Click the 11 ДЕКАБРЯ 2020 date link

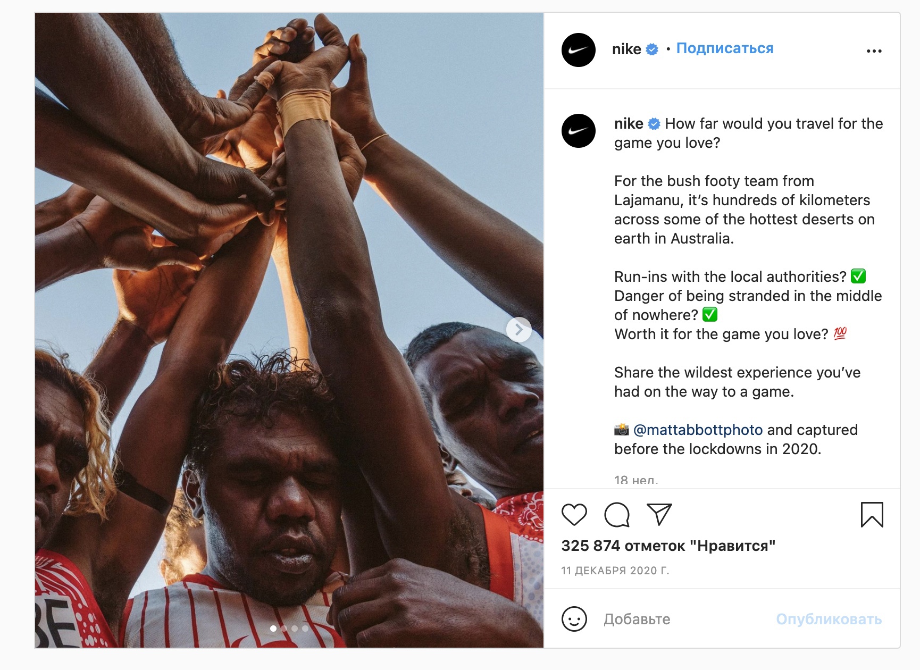[615, 571]
